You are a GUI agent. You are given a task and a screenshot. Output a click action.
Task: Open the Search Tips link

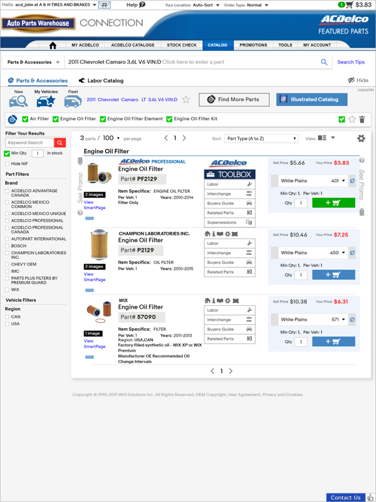pos(351,62)
